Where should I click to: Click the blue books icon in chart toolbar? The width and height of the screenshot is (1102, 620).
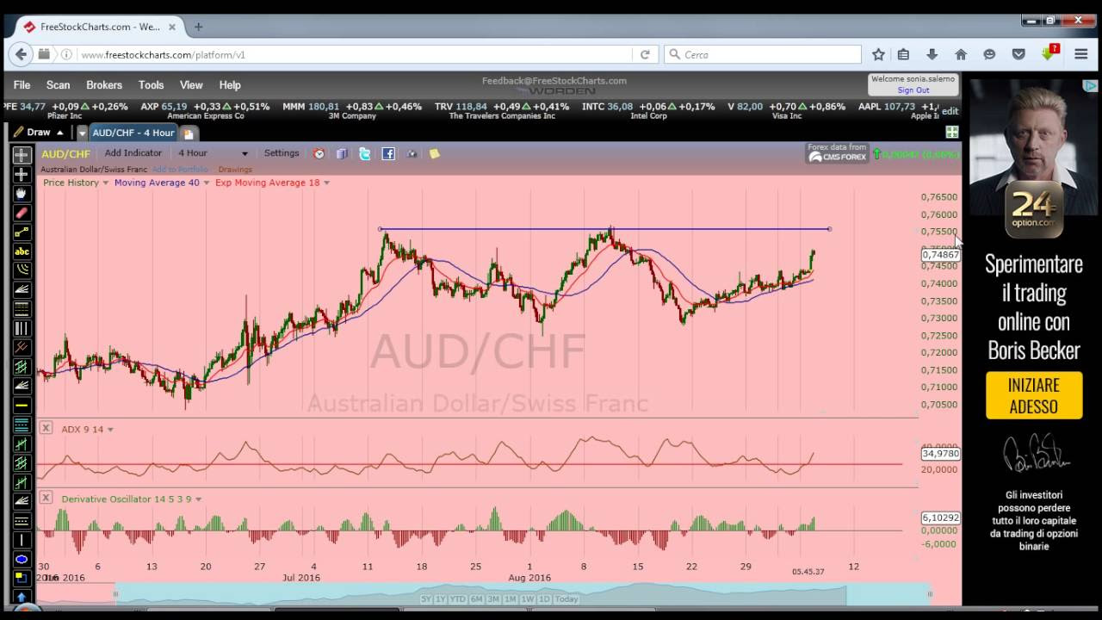click(342, 153)
